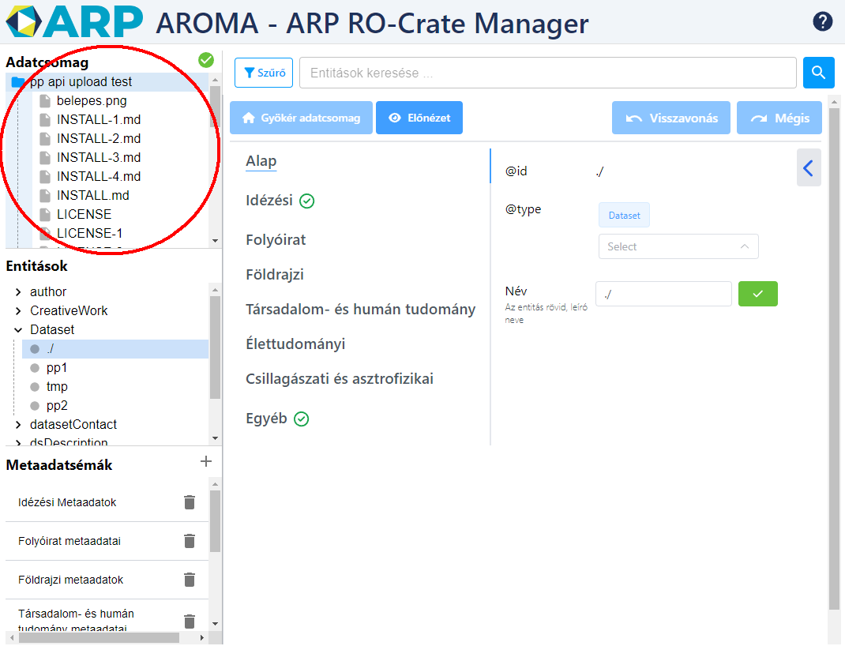The height and width of the screenshot is (646, 845).
Task: Click the Szűrő filter button
Action: (x=264, y=72)
